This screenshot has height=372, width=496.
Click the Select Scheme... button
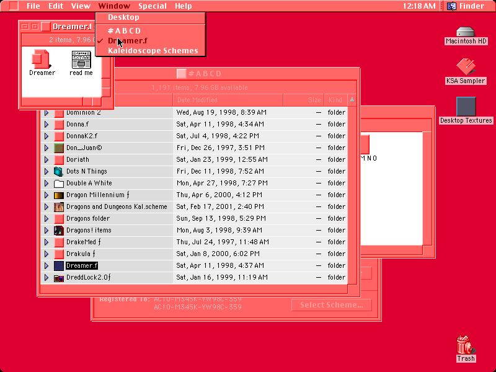point(332,305)
